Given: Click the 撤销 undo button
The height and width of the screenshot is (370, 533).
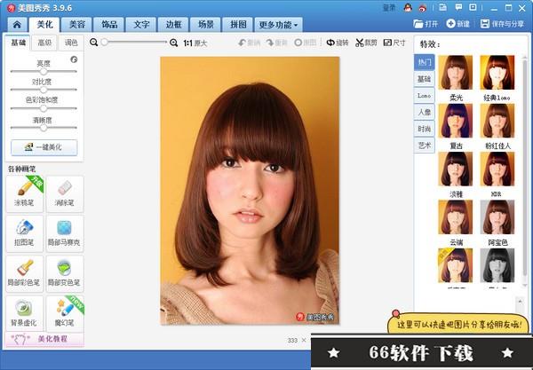Looking at the screenshot, I should [249, 43].
